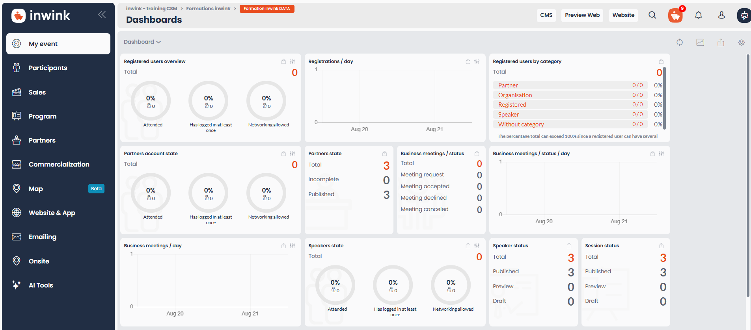Open filter settings of Business meetings / day
The width and height of the screenshot is (751, 330).
293,246
